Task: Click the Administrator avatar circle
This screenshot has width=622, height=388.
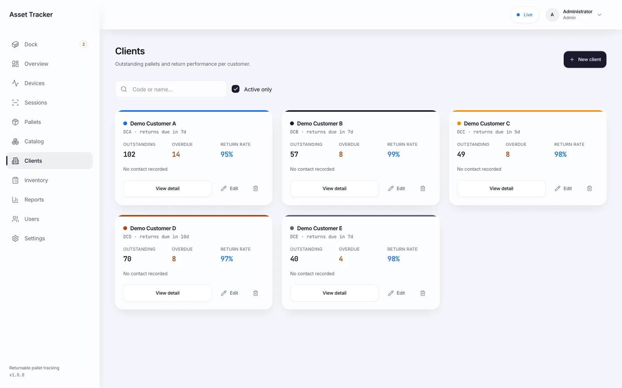Action: 552,15
